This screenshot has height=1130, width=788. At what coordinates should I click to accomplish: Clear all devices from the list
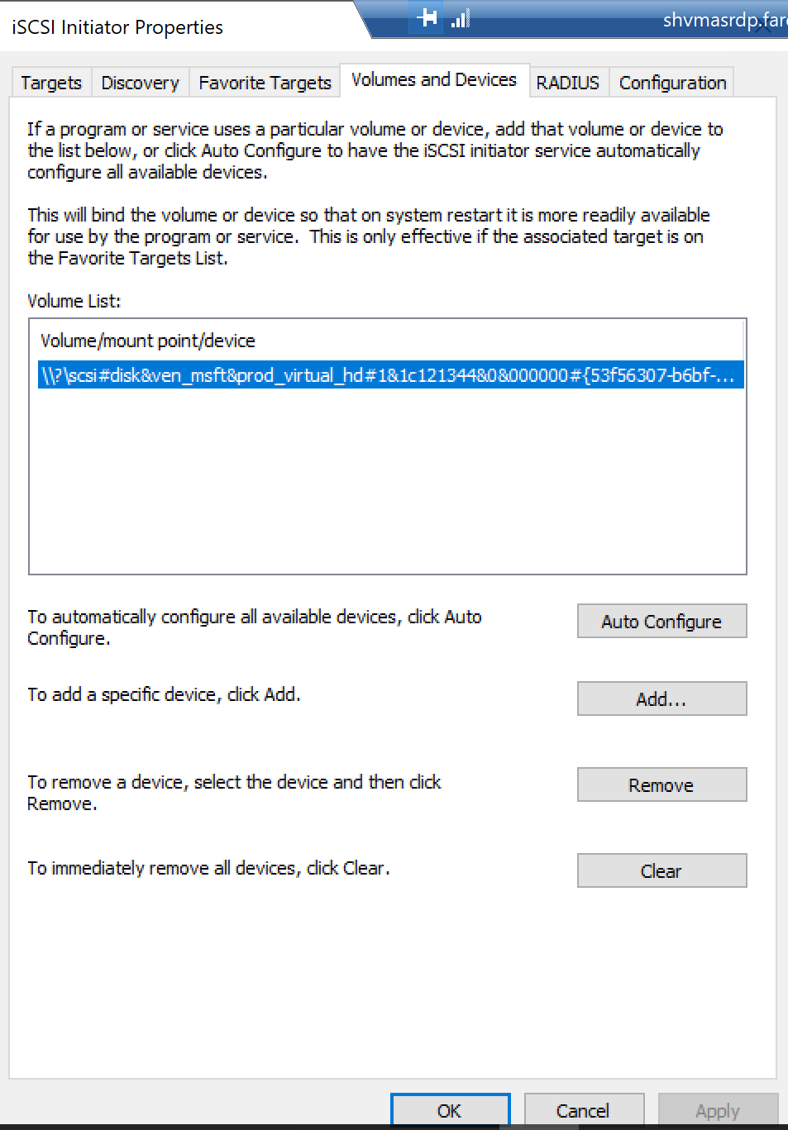(661, 871)
